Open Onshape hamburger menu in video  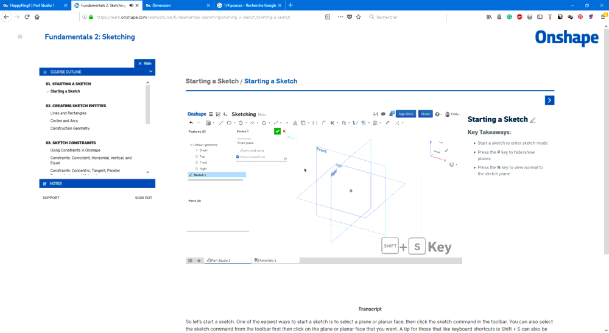pyautogui.click(x=211, y=114)
